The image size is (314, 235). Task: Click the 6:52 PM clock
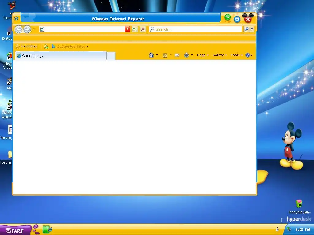303,229
